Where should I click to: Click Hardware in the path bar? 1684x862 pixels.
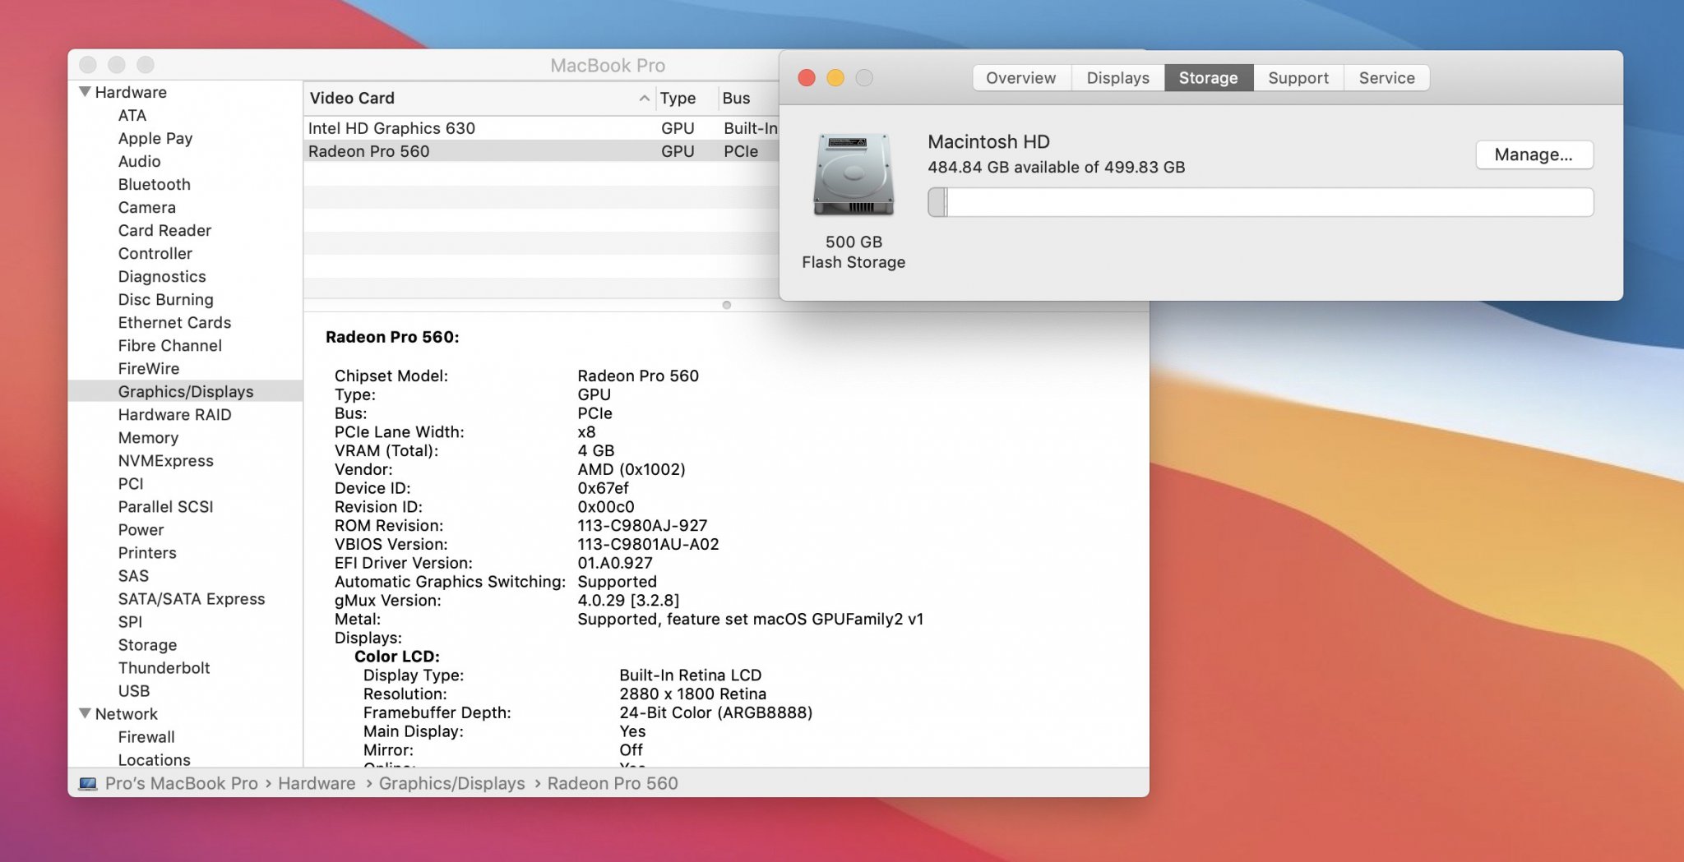pos(317,783)
